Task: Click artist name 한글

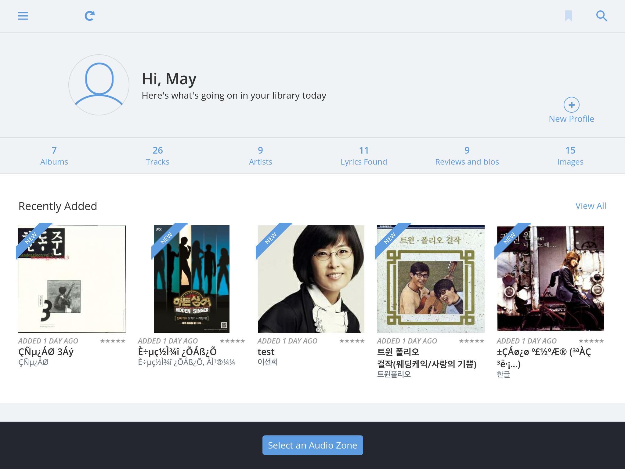Action: point(504,374)
